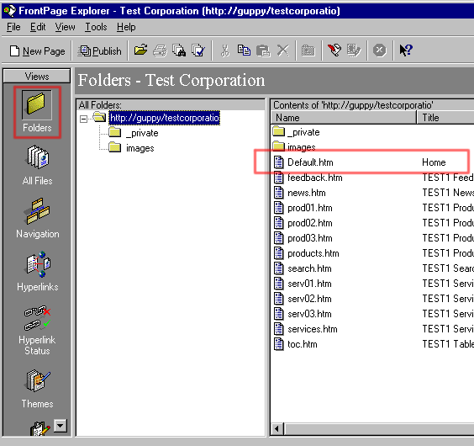
Task: Open the Help menu
Action: [126, 27]
